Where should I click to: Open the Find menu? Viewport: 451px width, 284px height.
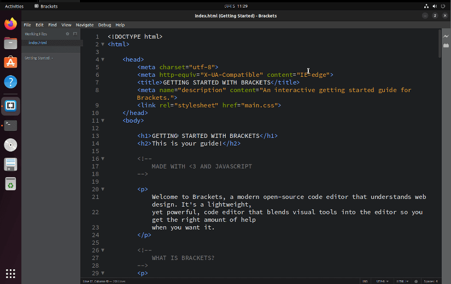coord(52,25)
